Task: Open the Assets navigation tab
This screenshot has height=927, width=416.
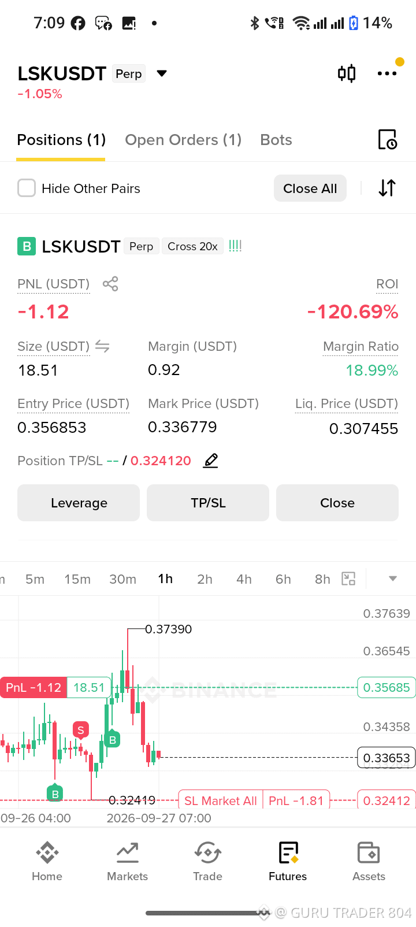Action: pyautogui.click(x=369, y=861)
